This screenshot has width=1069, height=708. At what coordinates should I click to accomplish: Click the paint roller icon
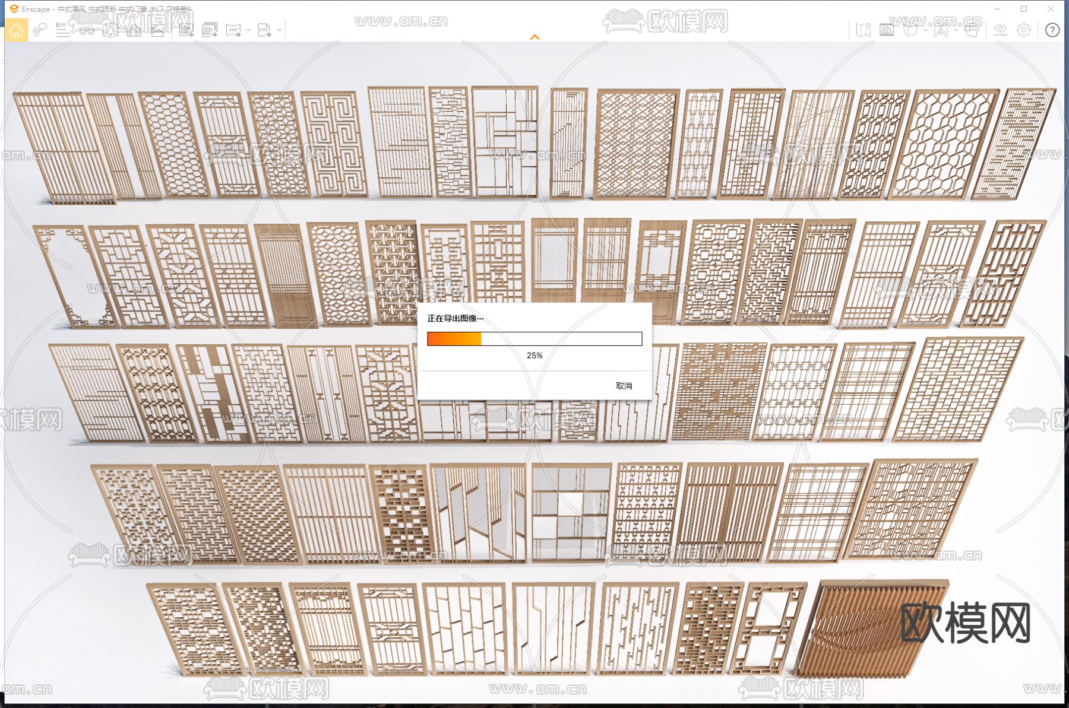(972, 30)
